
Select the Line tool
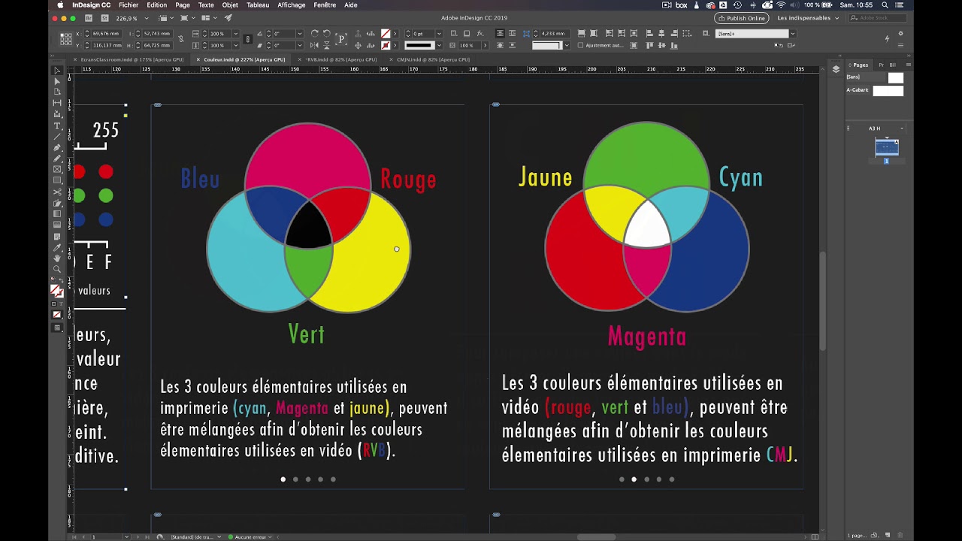coord(57,137)
